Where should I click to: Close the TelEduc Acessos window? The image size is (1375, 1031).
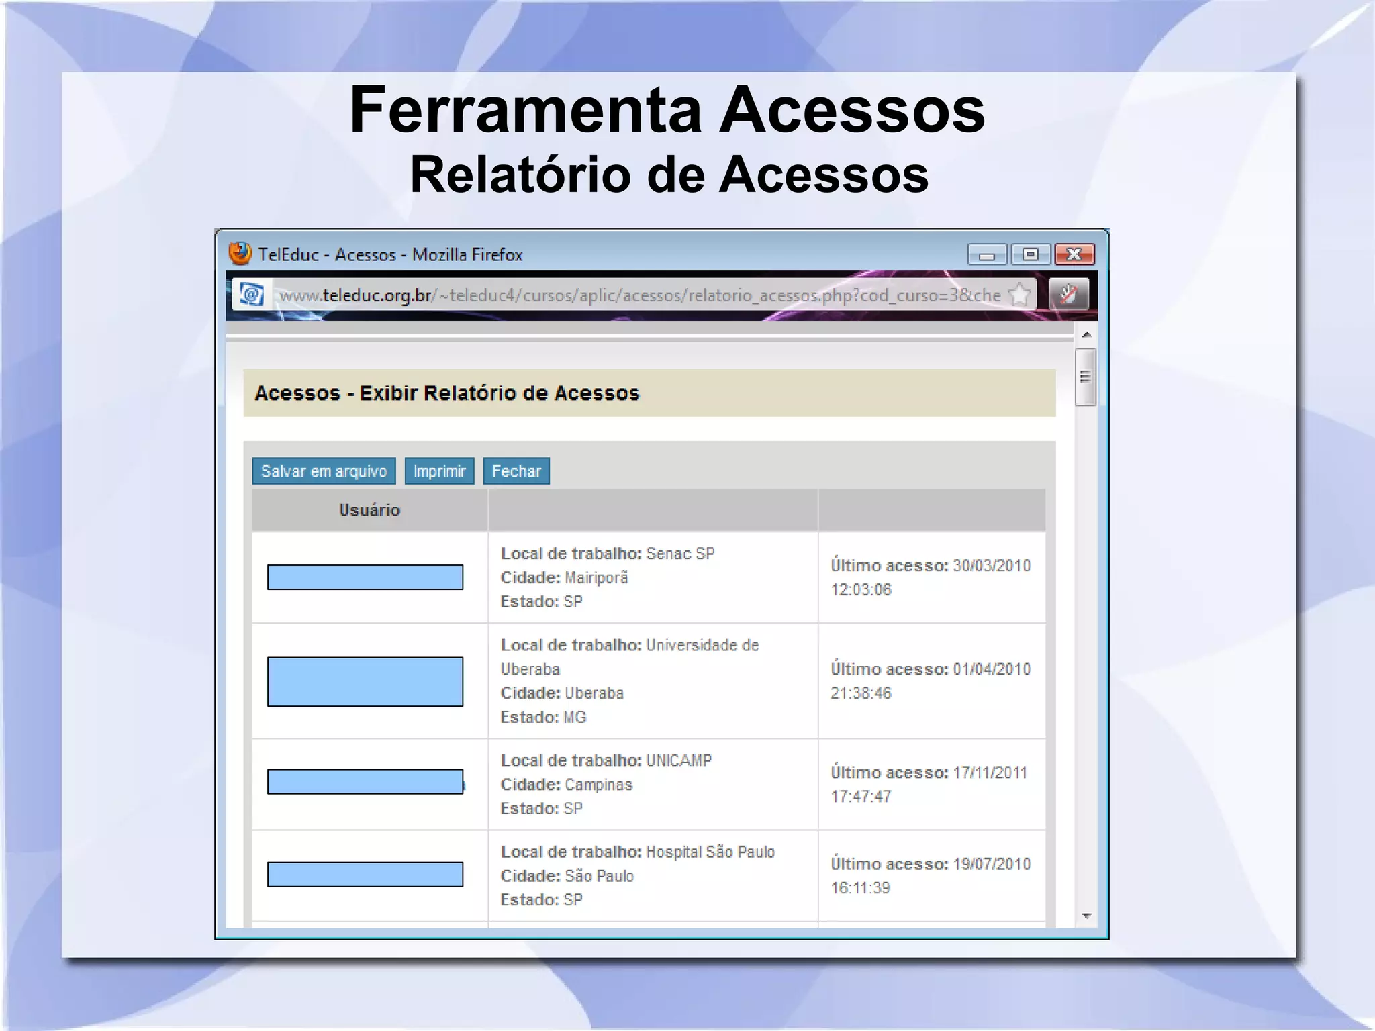tap(1074, 254)
